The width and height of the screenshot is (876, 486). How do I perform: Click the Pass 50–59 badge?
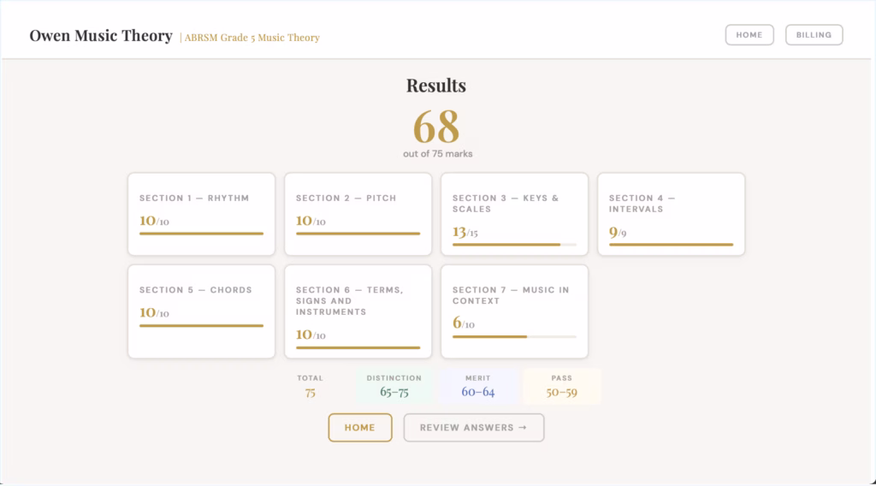click(x=562, y=386)
